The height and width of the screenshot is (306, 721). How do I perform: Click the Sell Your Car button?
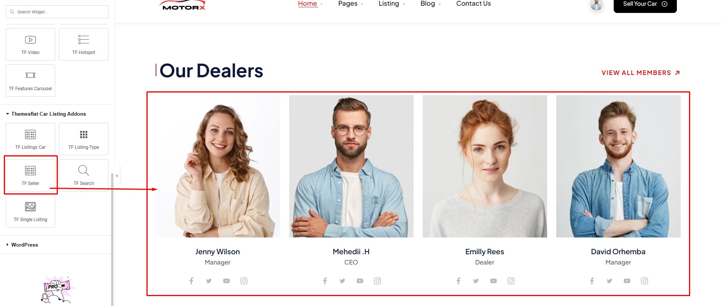pos(645,4)
